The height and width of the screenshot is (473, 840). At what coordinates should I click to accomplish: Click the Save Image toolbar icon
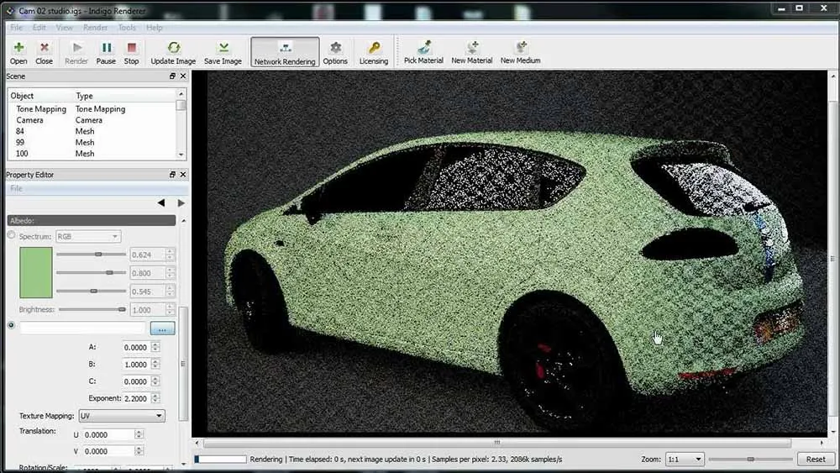(223, 48)
